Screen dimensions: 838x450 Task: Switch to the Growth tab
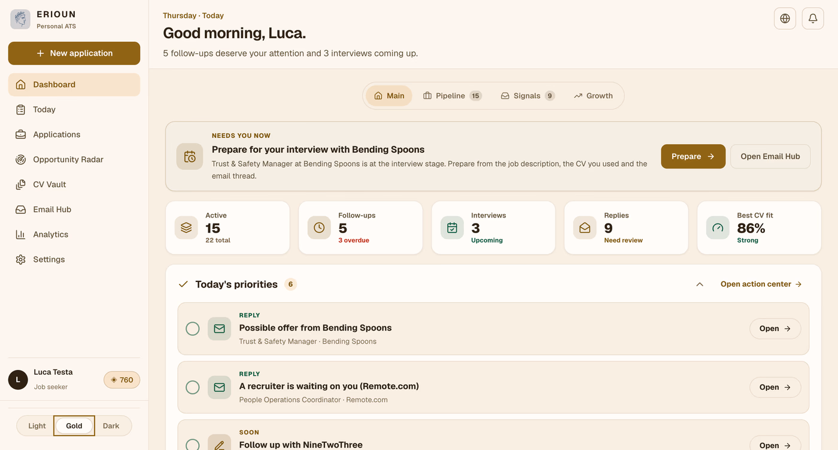[x=593, y=96]
